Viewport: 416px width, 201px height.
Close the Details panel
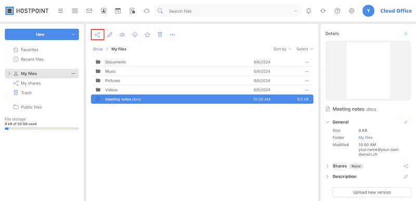(x=406, y=33)
